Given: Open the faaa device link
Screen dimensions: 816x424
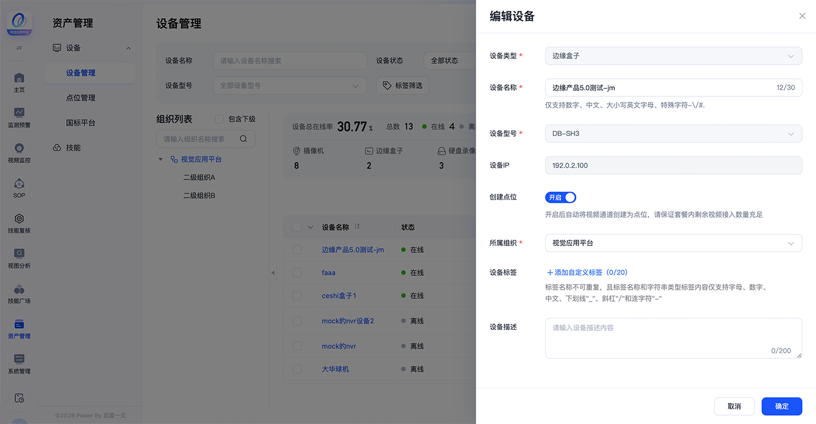Looking at the screenshot, I should click(329, 273).
